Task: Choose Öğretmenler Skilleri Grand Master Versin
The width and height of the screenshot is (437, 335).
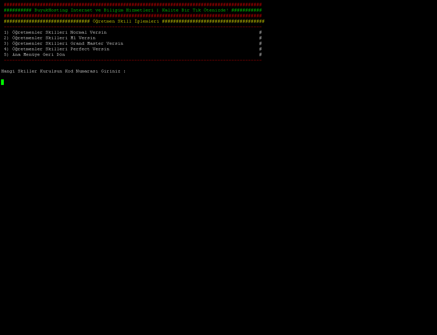Action: 67,44
